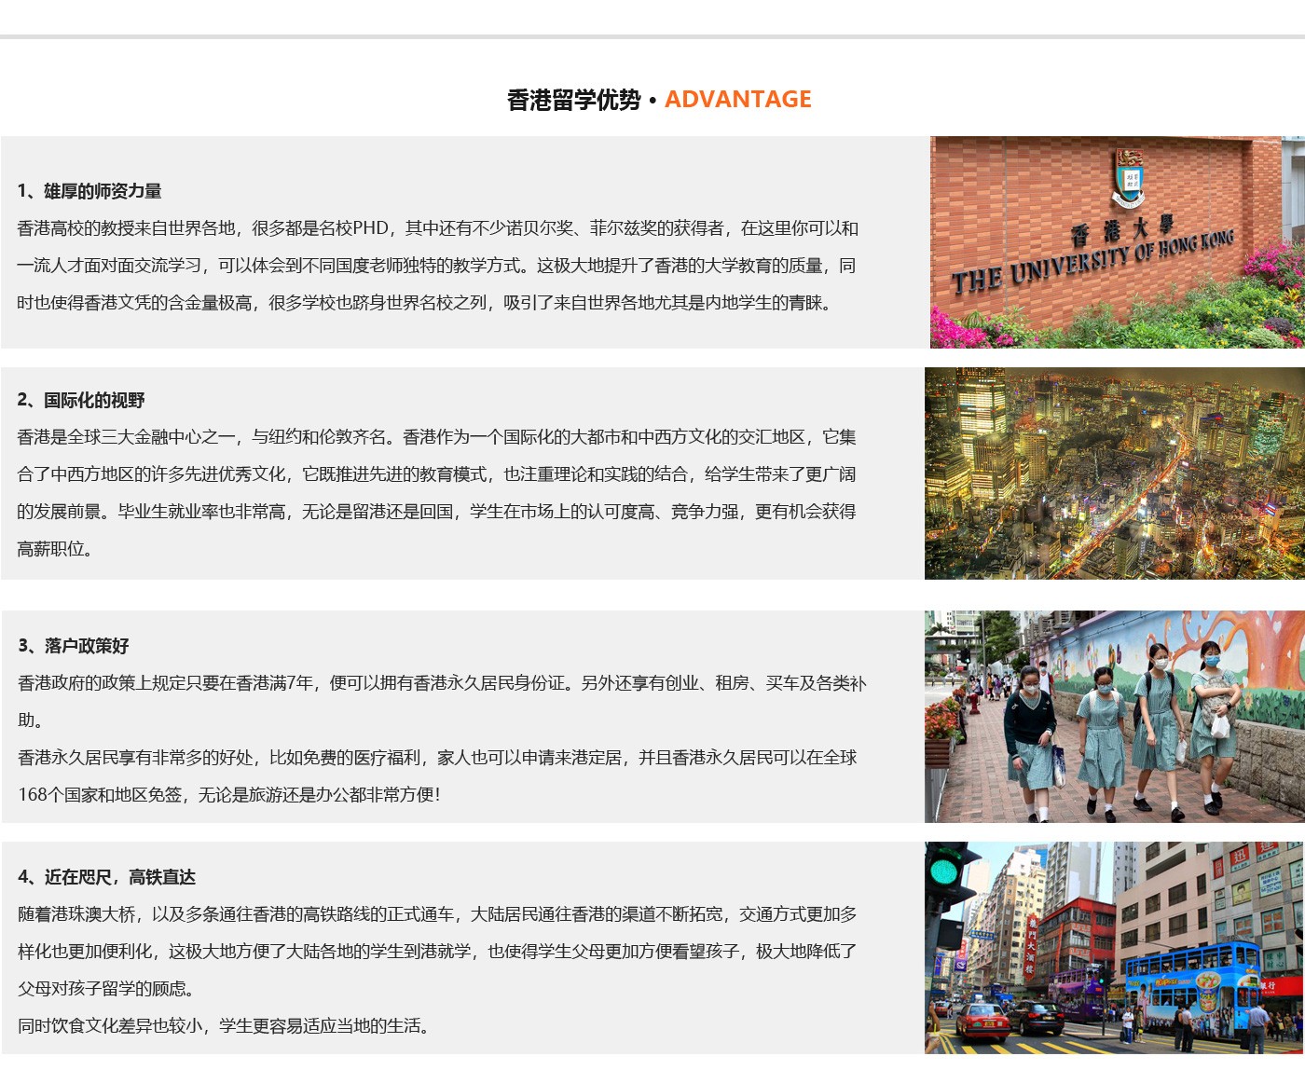The width and height of the screenshot is (1305, 1070).
Task: Select the heading 2、国际化的视野
Action: coord(81,401)
